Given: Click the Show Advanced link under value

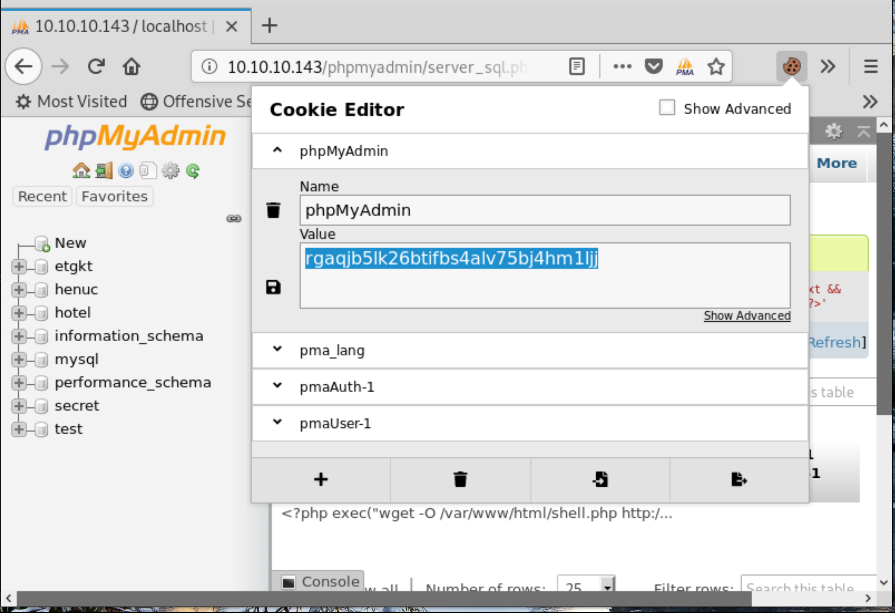Looking at the screenshot, I should (x=747, y=315).
